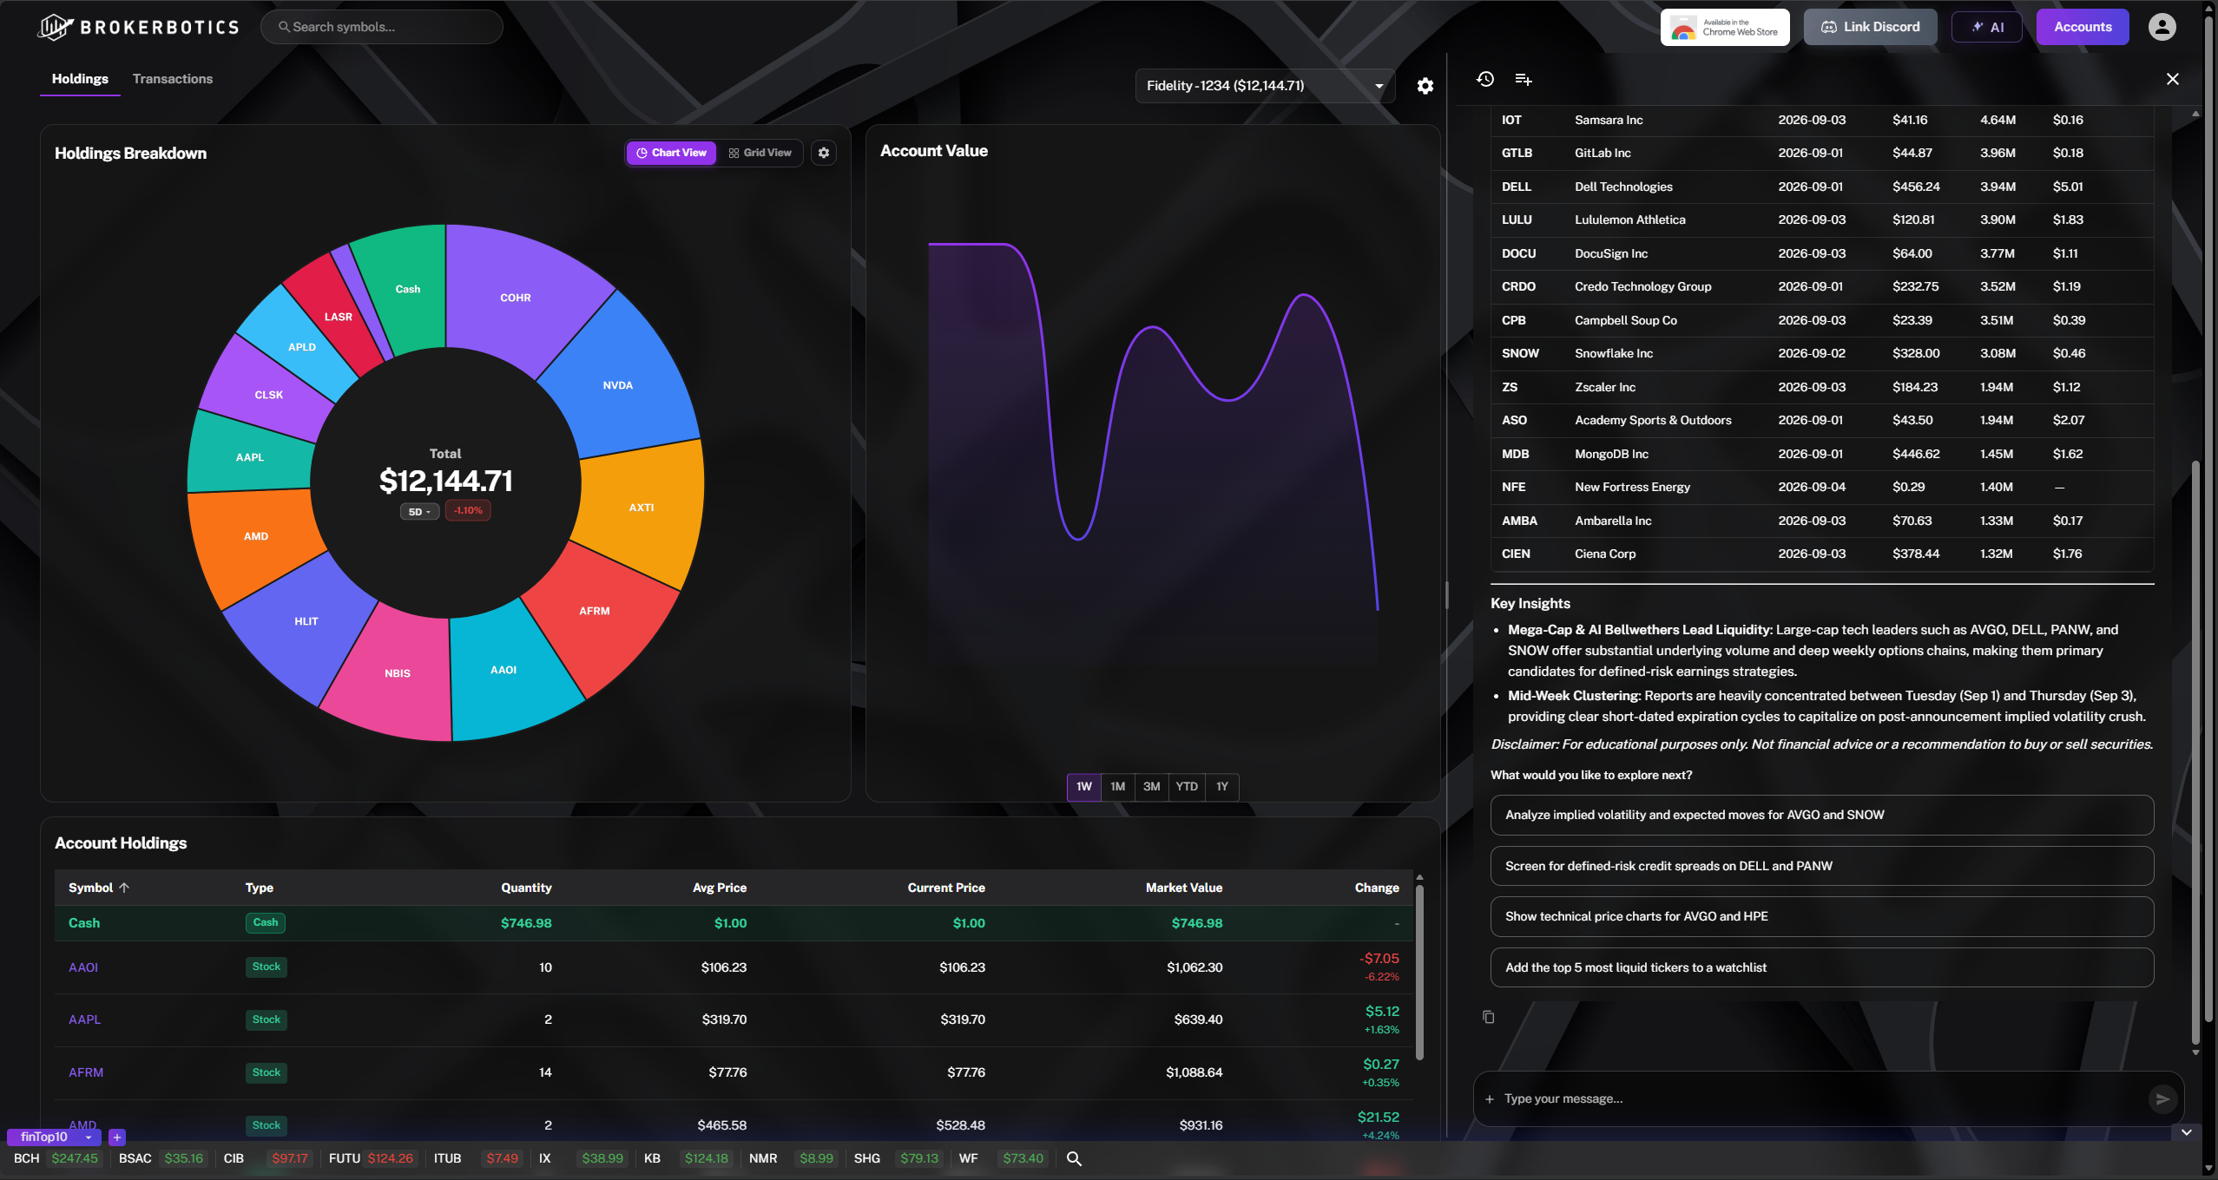Select the 1W chart range
The image size is (2218, 1180).
1084,787
